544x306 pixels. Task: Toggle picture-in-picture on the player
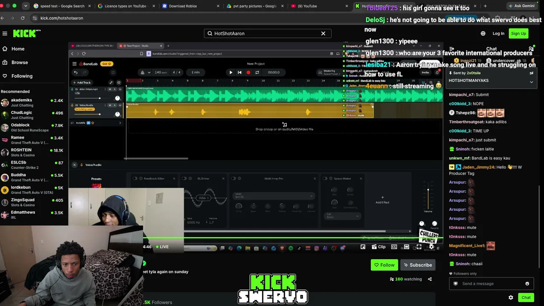(x=363, y=247)
